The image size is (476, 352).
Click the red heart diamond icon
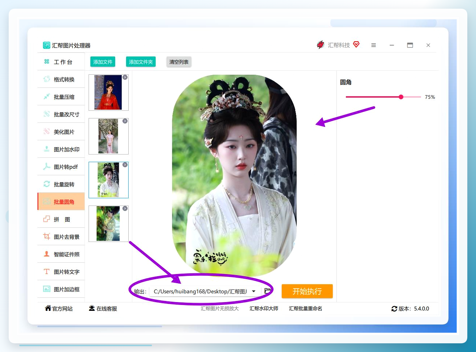(356, 44)
